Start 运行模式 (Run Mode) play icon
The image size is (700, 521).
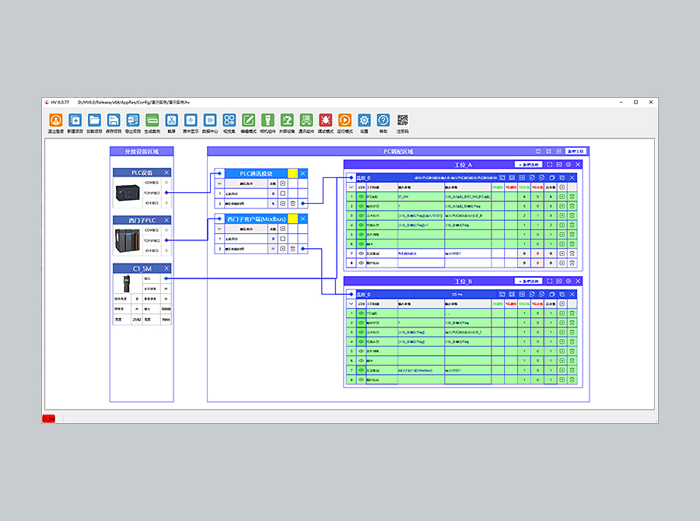(345, 121)
